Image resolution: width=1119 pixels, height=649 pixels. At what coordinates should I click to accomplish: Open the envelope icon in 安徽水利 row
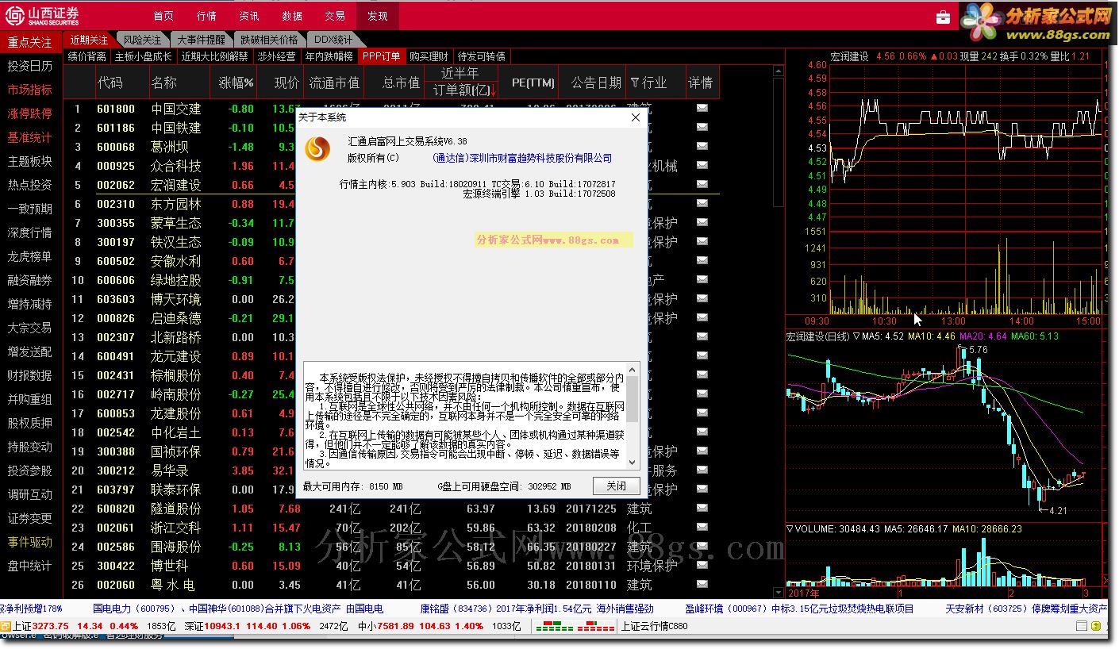pos(702,261)
